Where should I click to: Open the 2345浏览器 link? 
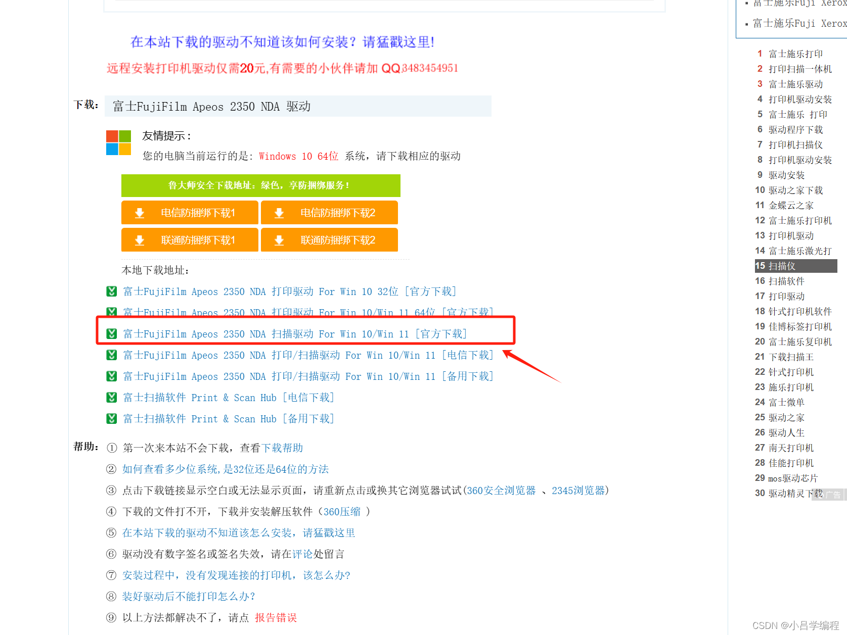tap(578, 491)
